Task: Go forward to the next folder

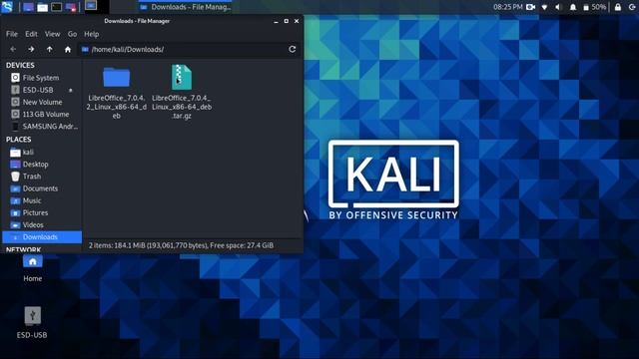Action: point(31,49)
